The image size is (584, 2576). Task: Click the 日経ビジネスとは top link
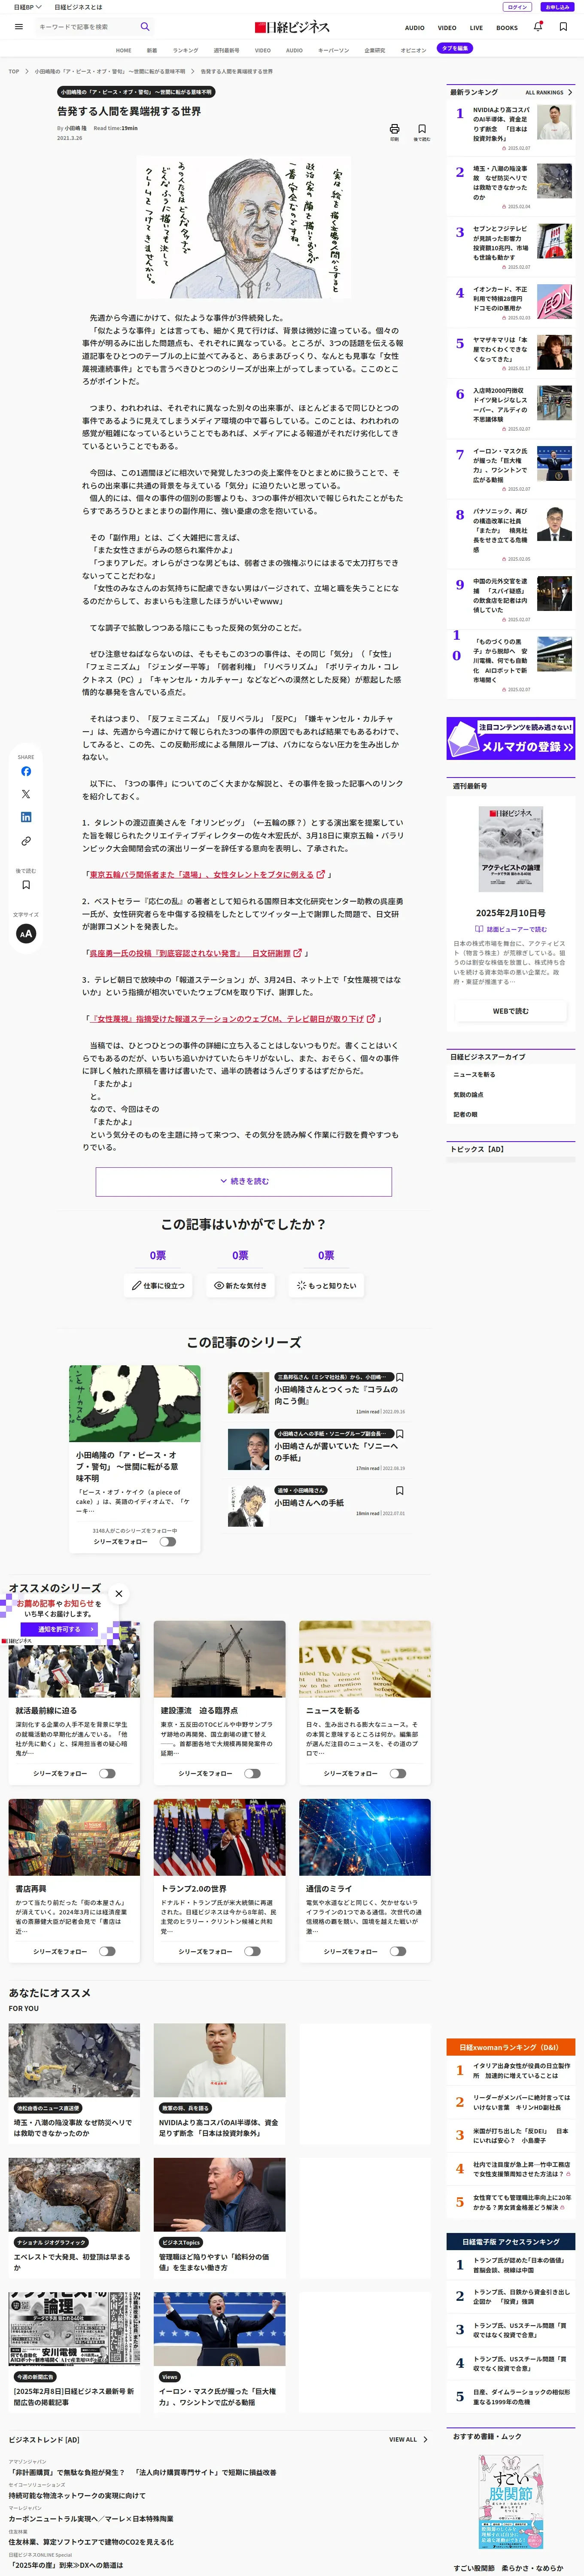[x=79, y=7]
